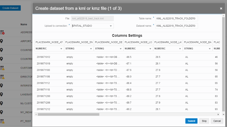The width and height of the screenshot is (227, 127).
Task: Click map pin icon beside NY_INDIAN row
Action: 2,112
